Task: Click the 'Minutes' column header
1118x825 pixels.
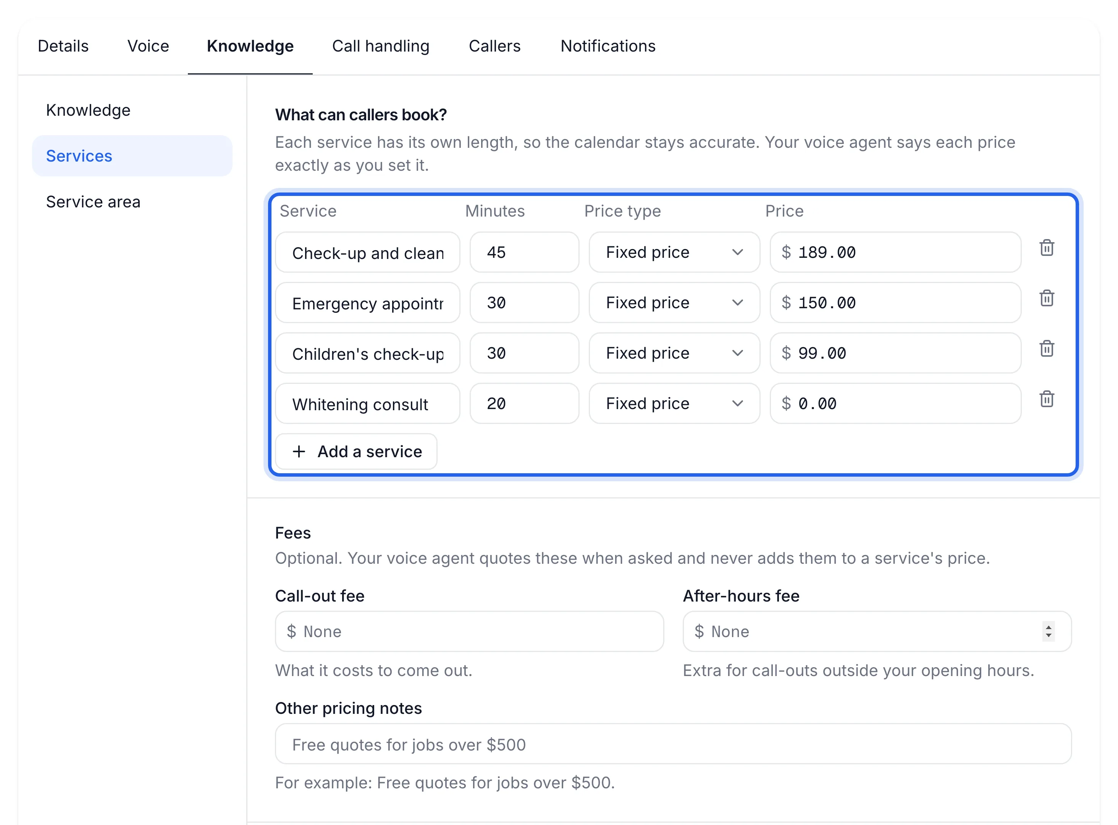Action: click(x=494, y=211)
